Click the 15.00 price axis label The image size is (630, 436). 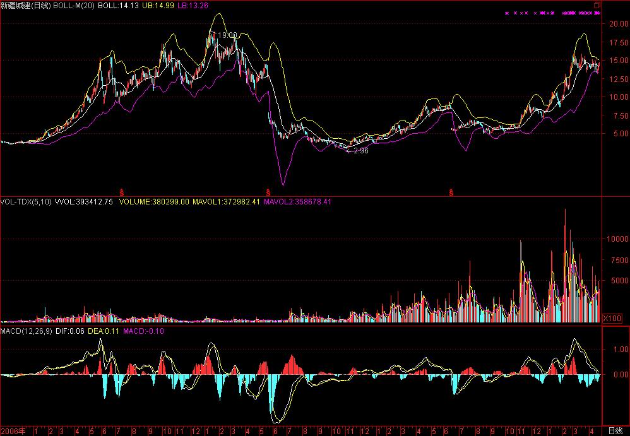[x=619, y=60]
